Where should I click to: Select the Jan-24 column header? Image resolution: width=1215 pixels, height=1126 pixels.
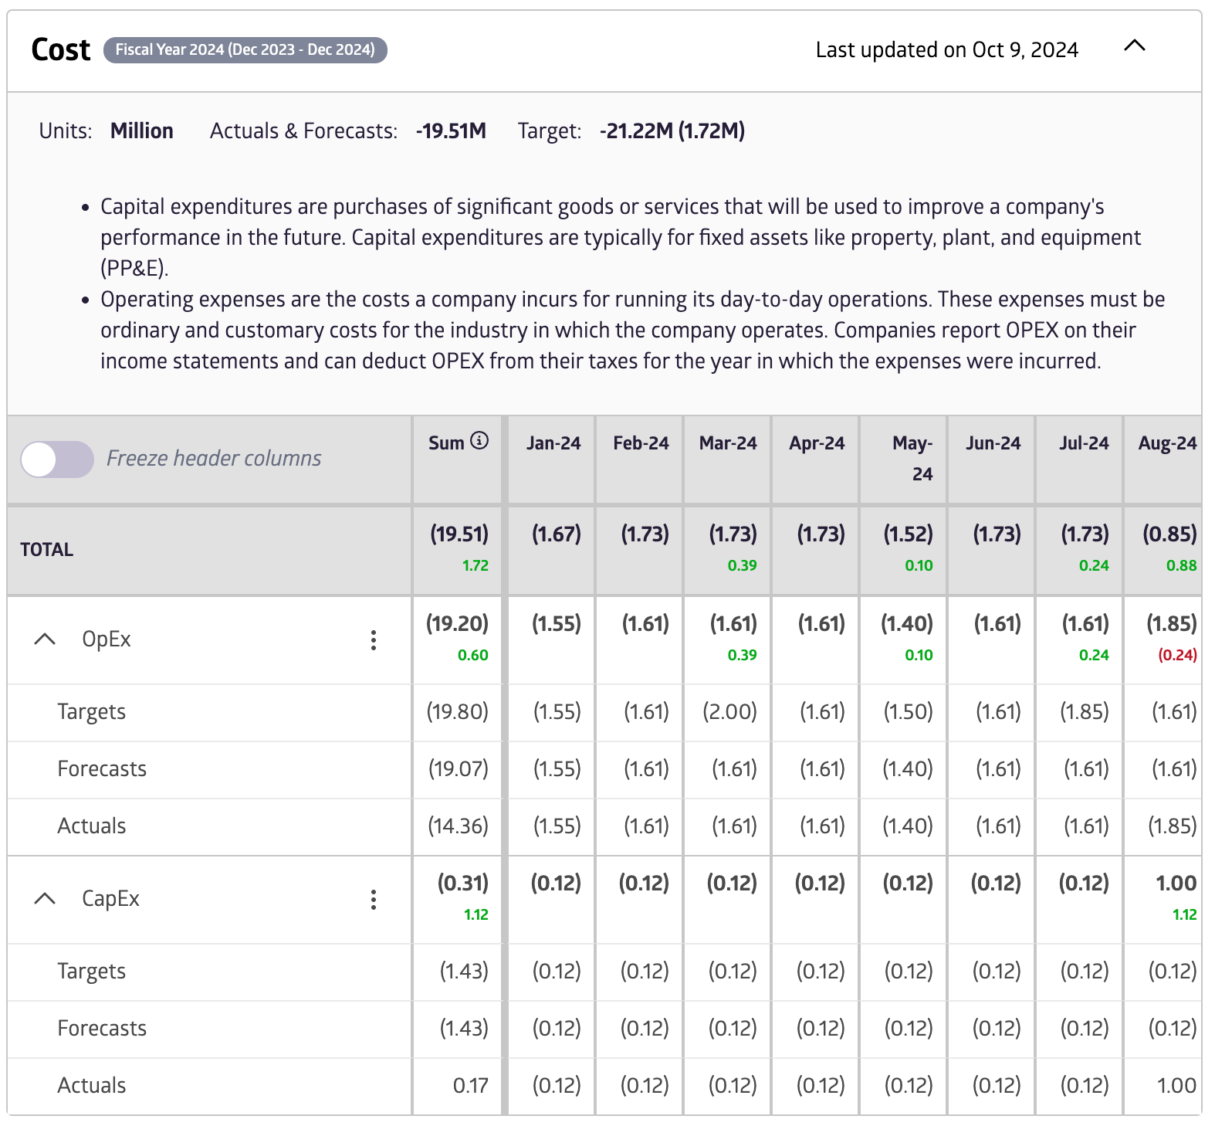click(553, 443)
